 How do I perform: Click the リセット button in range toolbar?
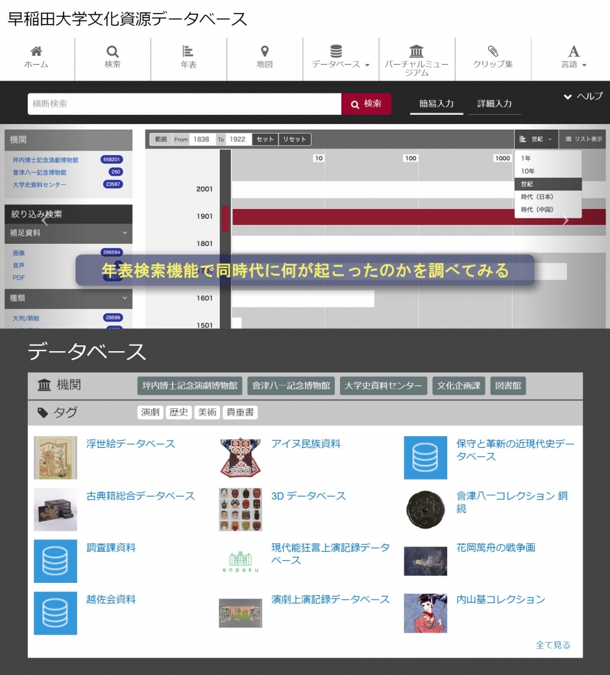pyautogui.click(x=295, y=139)
